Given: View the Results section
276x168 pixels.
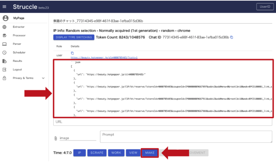Looking at the screenshot, I should 17,61.
